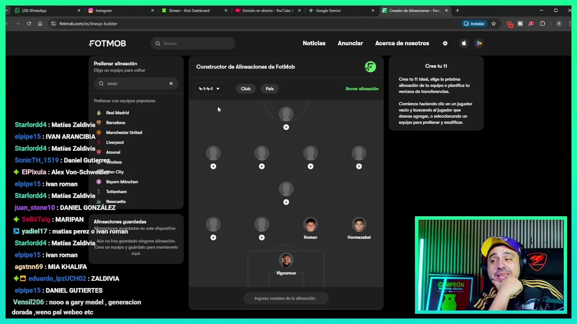The image size is (577, 324).
Task: Select the Club filter button
Action: click(246, 89)
